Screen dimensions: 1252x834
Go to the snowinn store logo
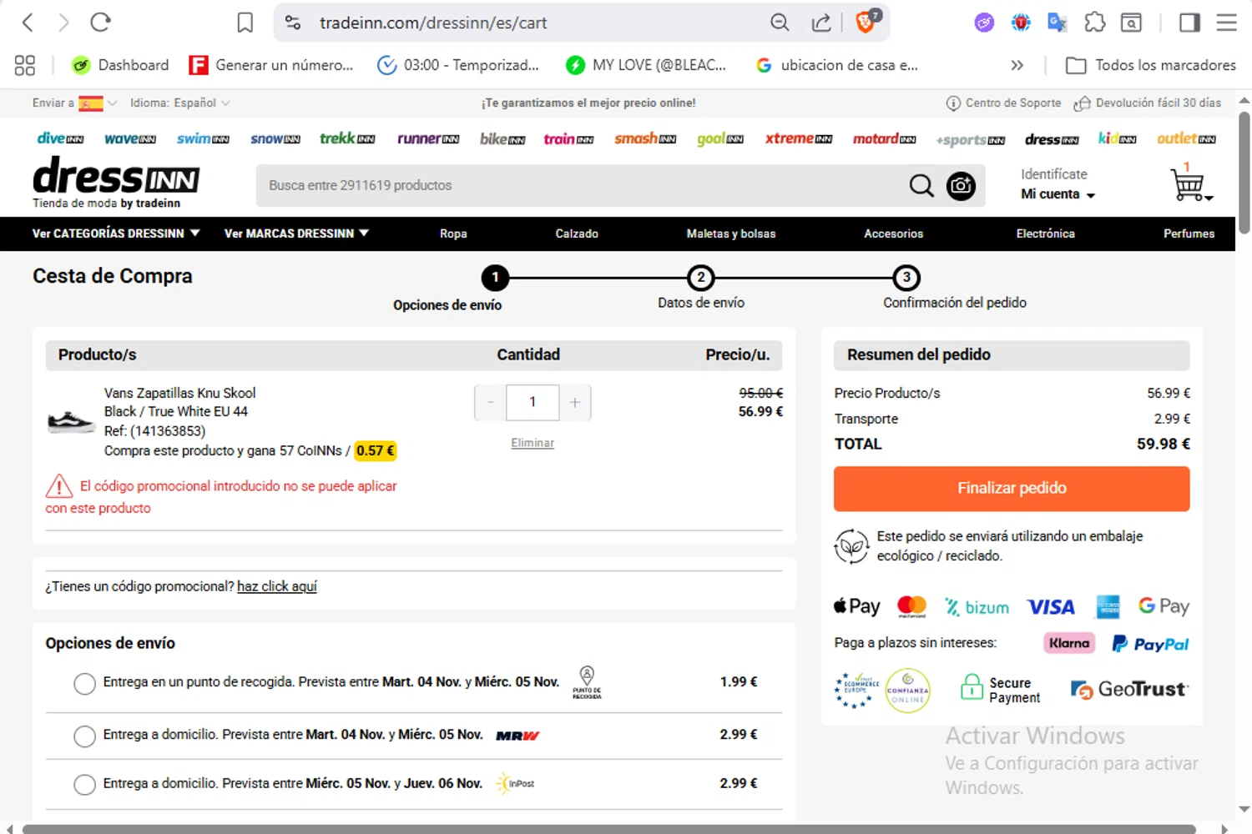click(x=275, y=138)
